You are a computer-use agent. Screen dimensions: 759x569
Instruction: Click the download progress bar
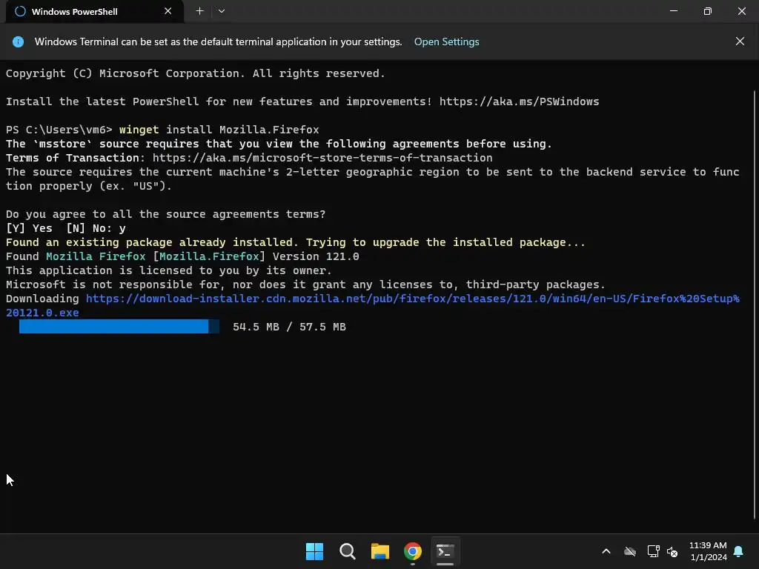[119, 327]
